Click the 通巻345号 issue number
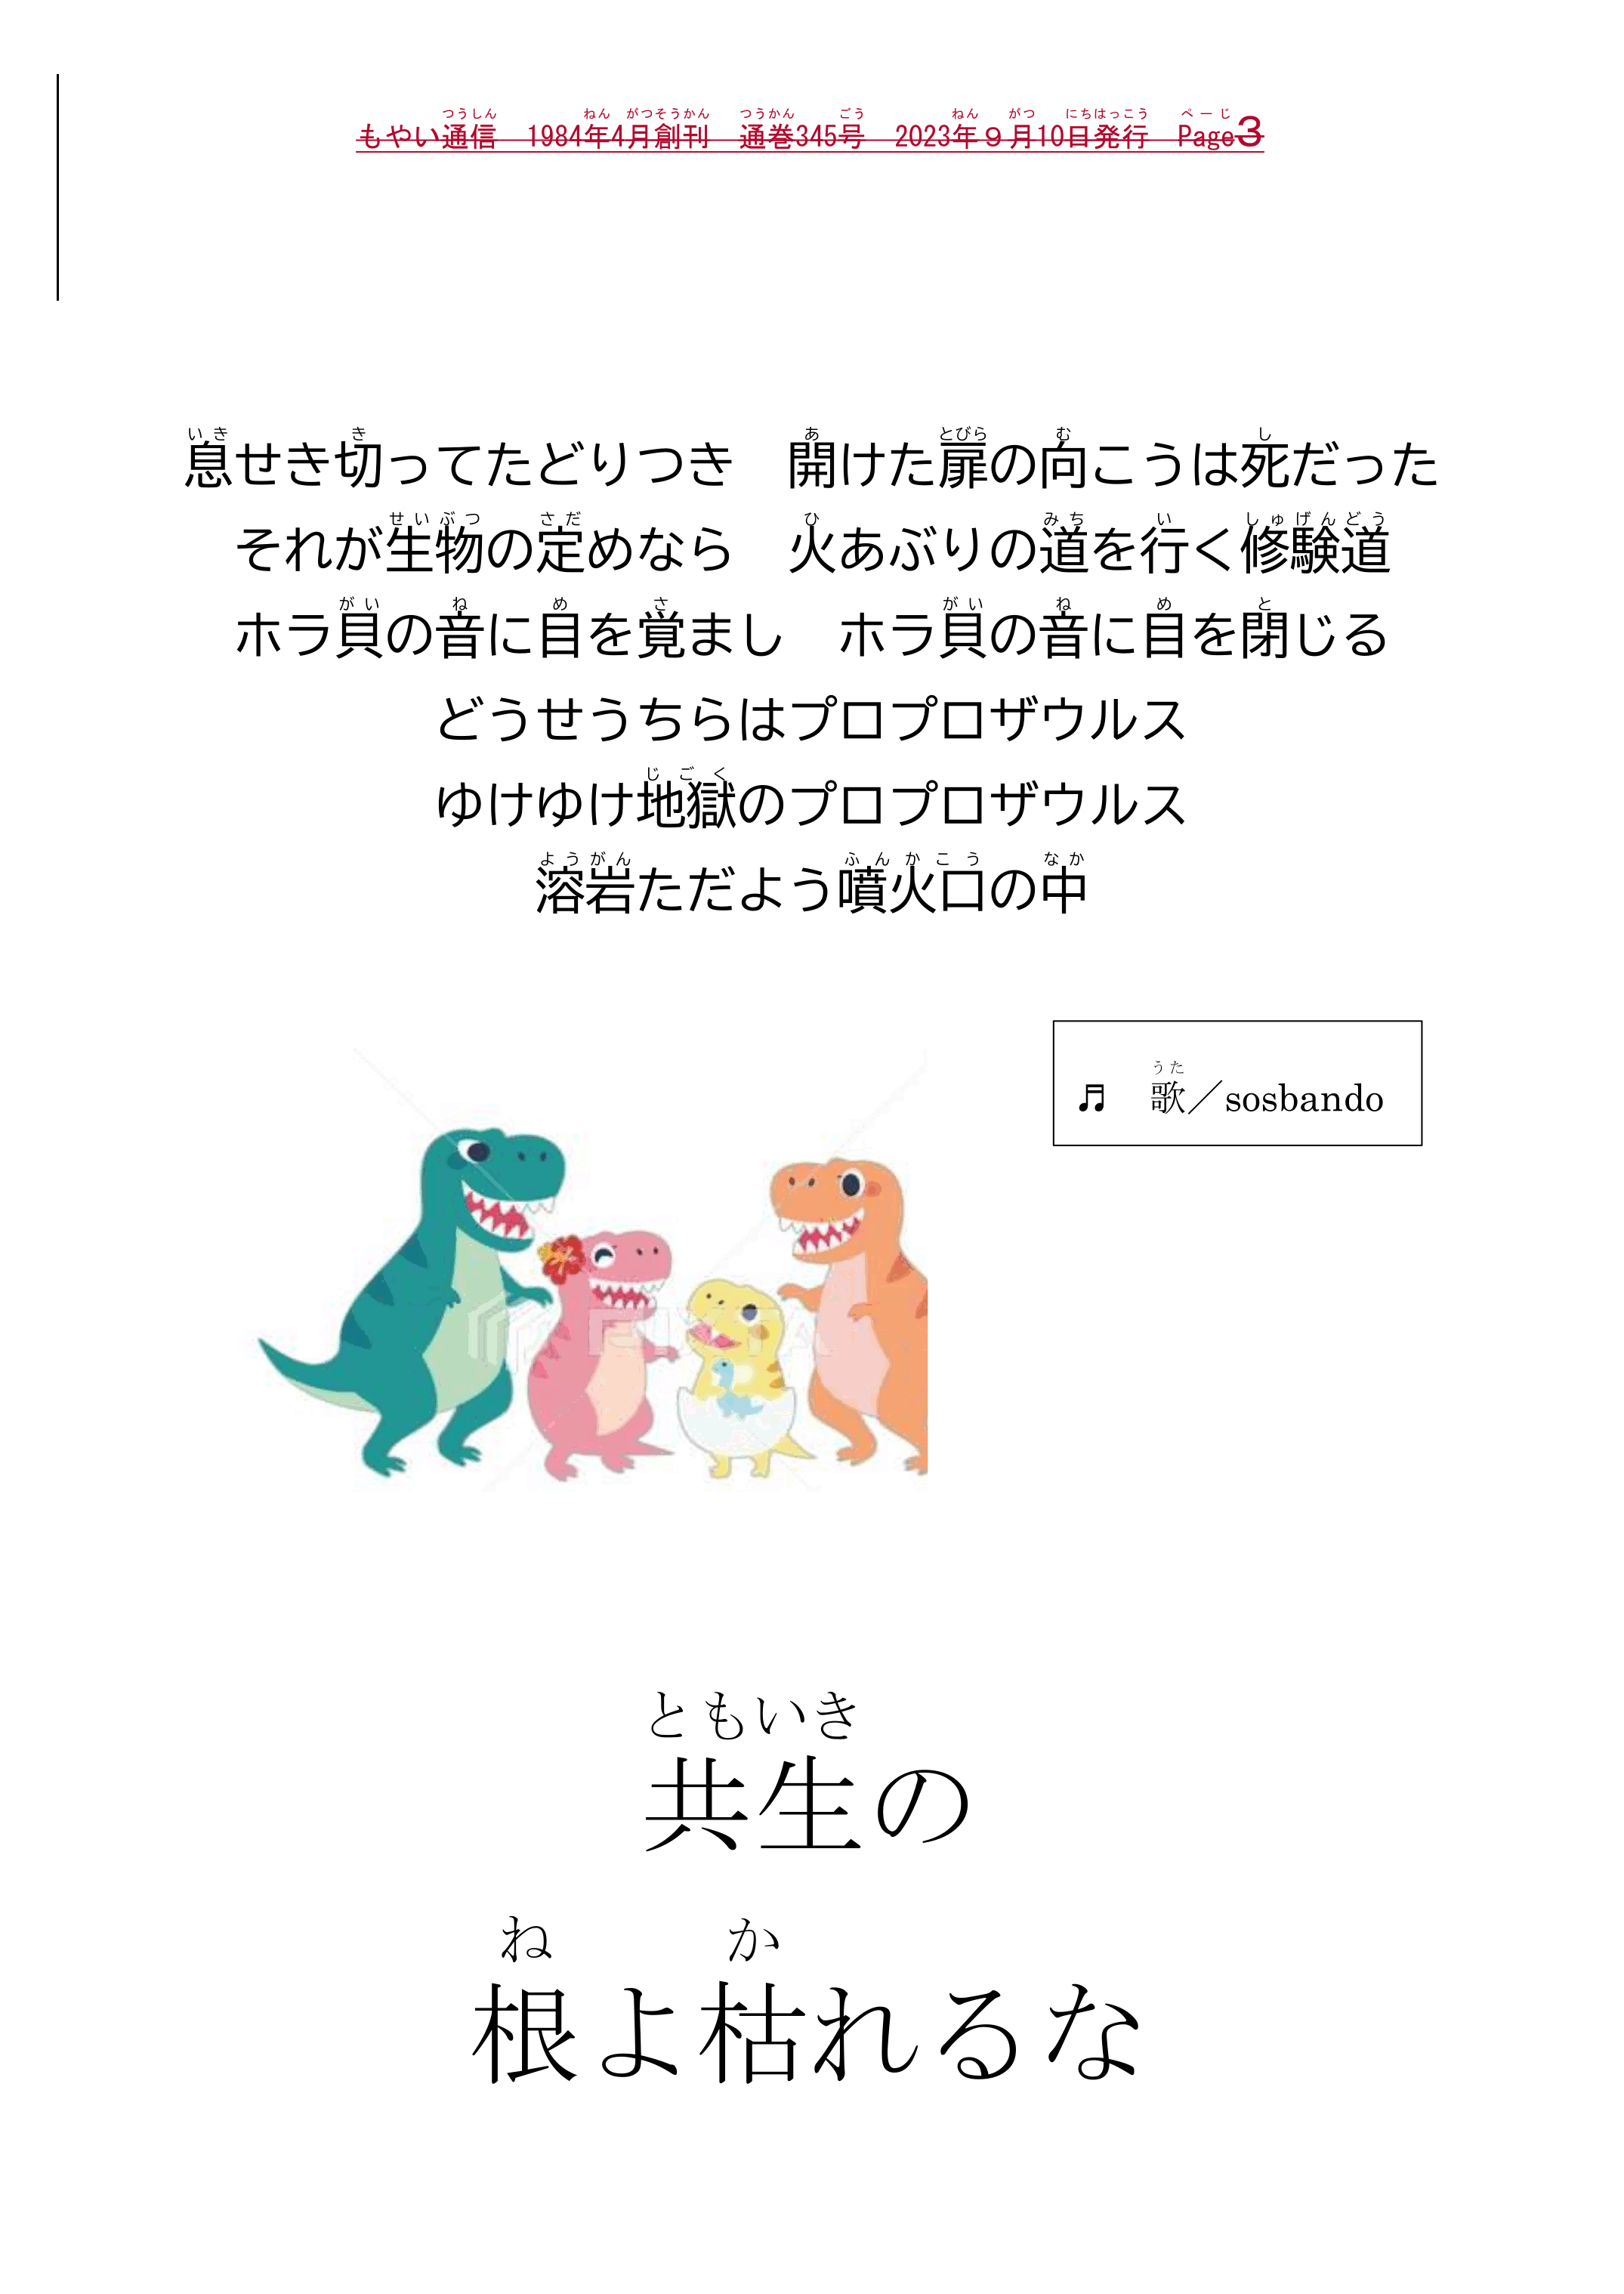This screenshot has height=2294, width=1624. (801, 136)
